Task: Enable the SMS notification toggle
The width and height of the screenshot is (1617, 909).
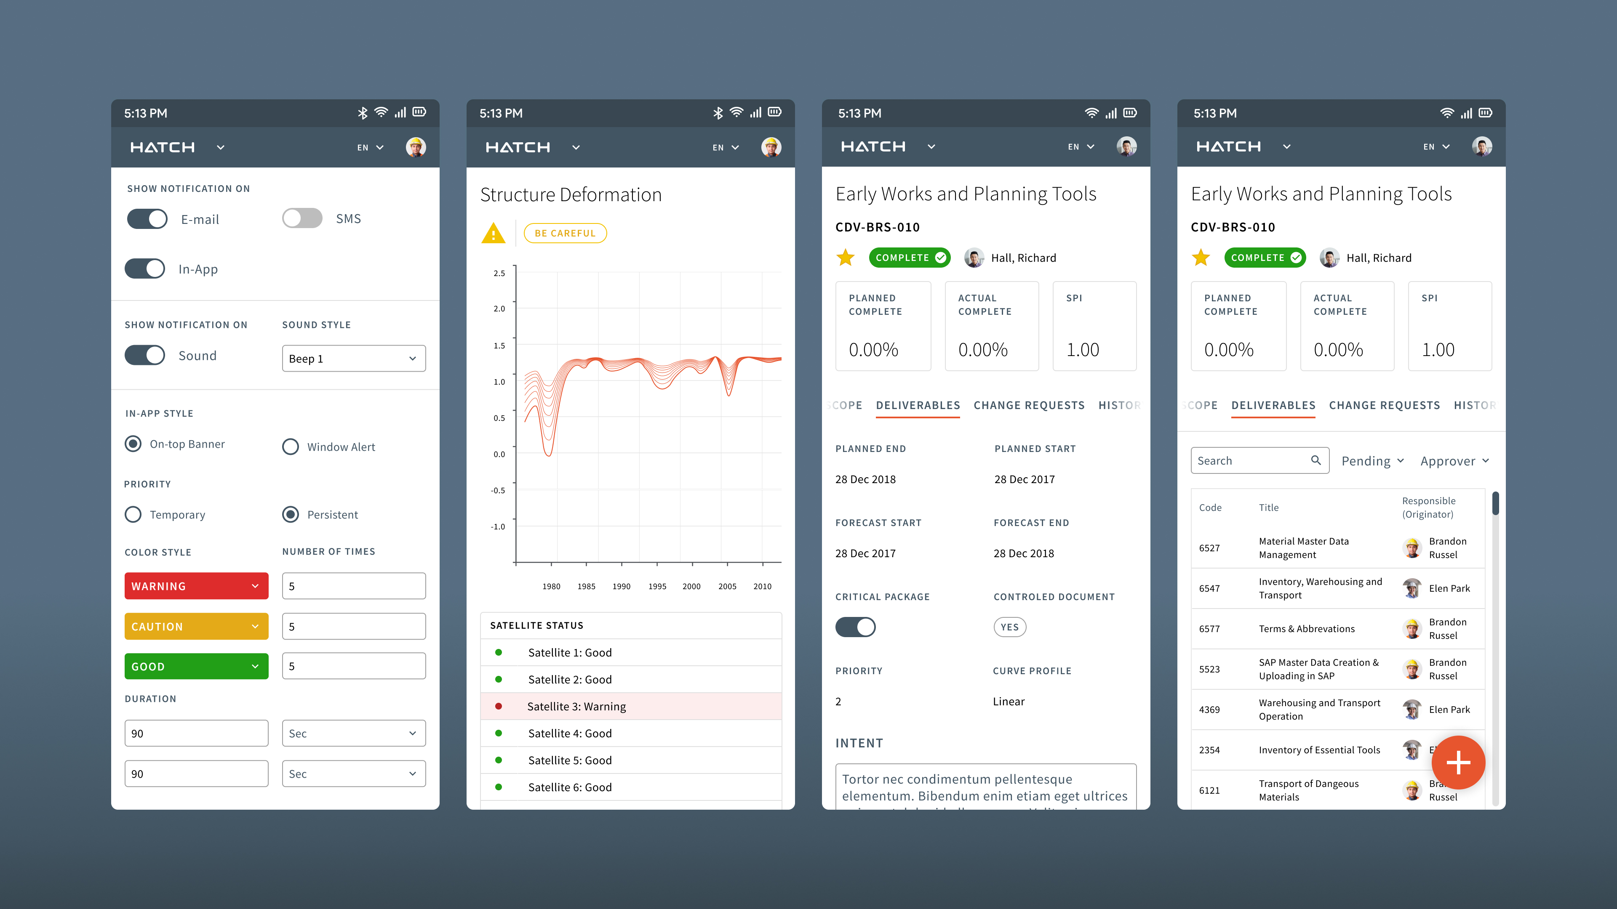Action: click(x=302, y=218)
